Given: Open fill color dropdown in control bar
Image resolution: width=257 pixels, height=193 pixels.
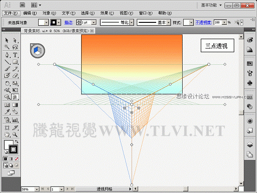Looking at the screenshot, I should 46,22.
